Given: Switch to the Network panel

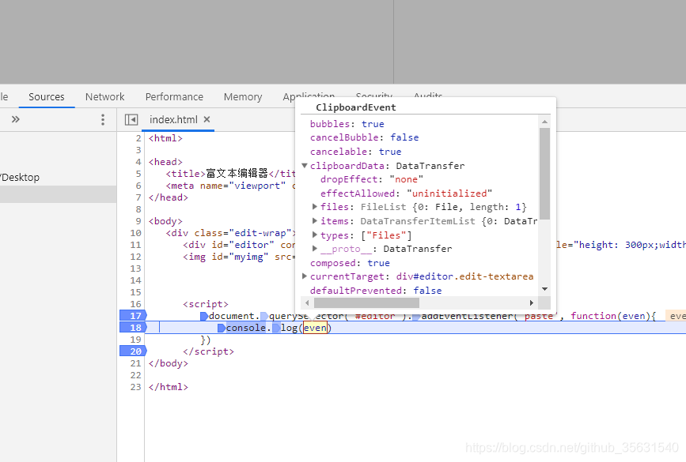Looking at the screenshot, I should [104, 96].
